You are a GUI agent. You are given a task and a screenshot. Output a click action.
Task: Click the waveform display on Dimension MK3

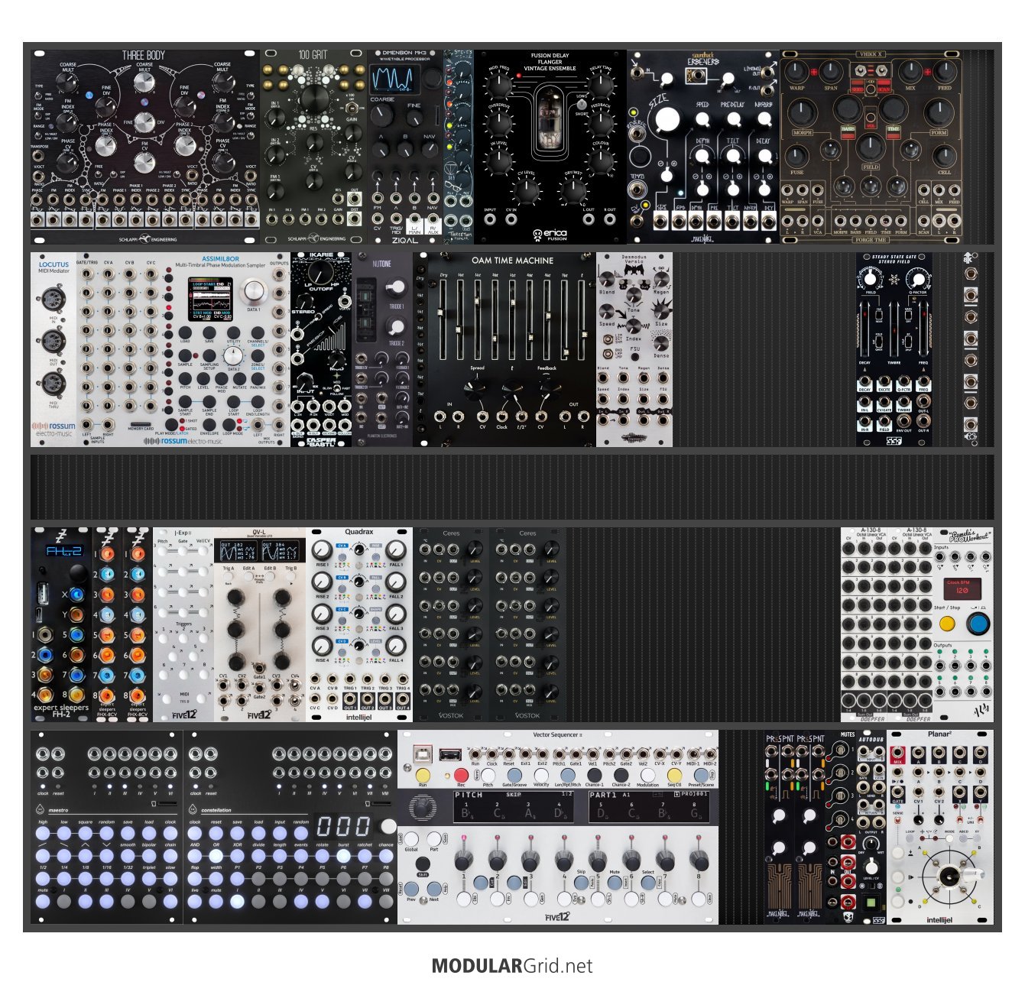[394, 79]
